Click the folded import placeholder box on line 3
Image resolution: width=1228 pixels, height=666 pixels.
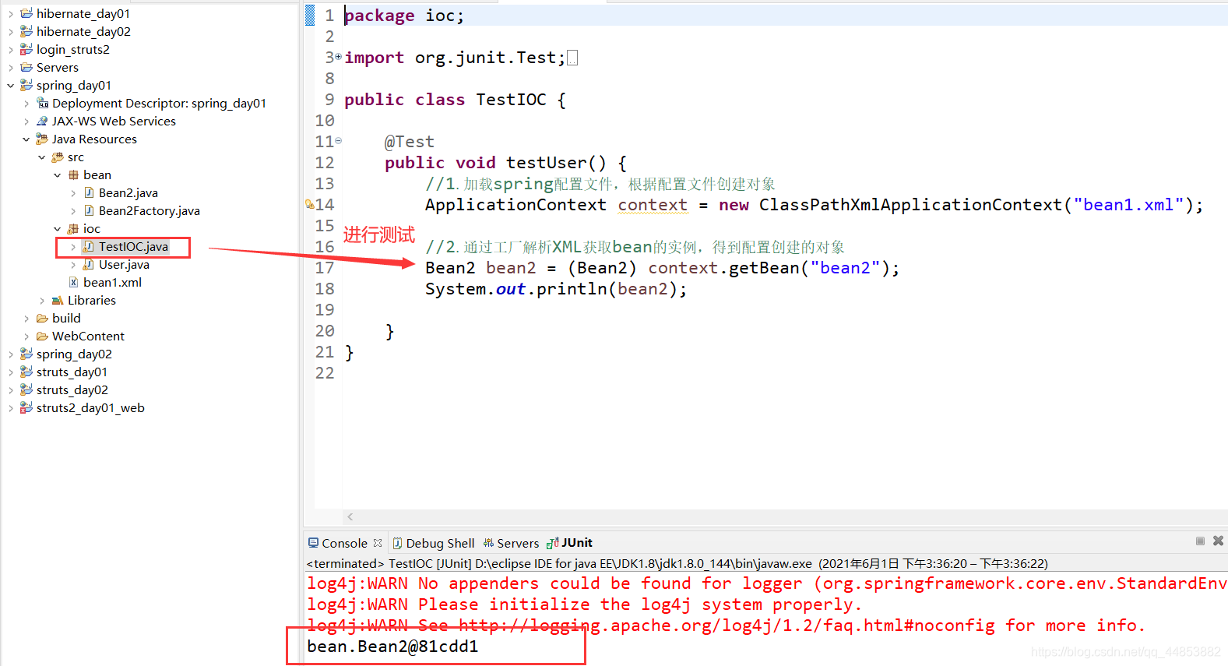tap(572, 58)
